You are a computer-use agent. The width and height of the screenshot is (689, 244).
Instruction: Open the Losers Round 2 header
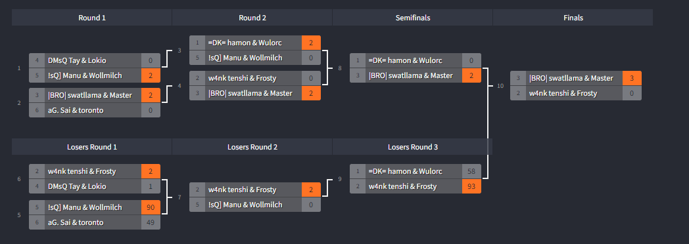tap(252, 147)
